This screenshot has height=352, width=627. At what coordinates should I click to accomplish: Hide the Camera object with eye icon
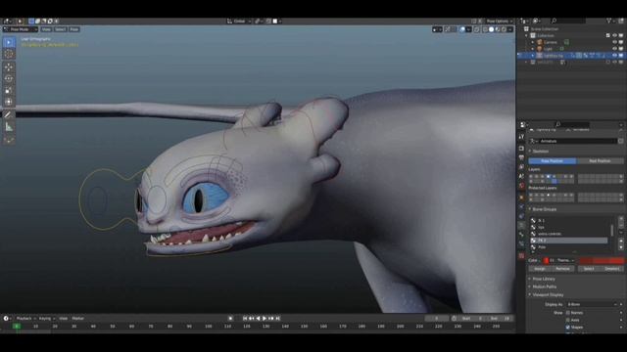coord(614,42)
